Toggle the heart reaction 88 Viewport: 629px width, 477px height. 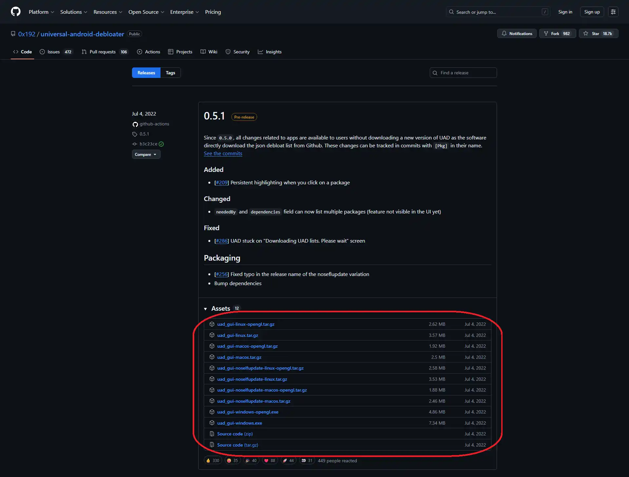[x=270, y=461]
